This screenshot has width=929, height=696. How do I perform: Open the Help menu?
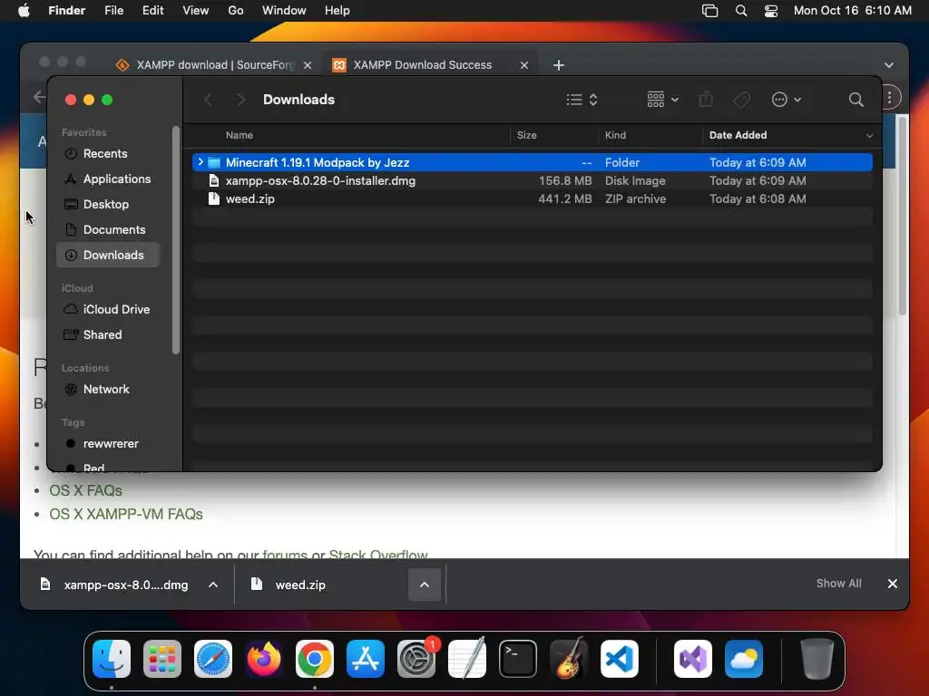pyautogui.click(x=337, y=11)
